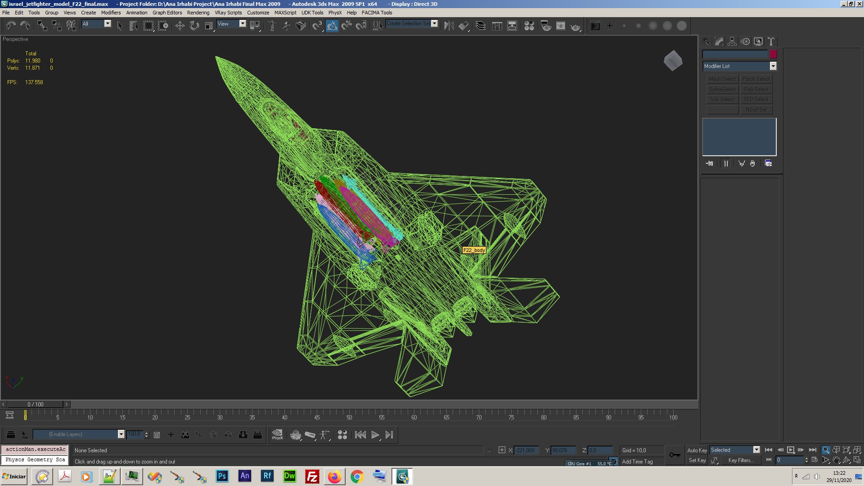Screen dimensions: 864x486
Task: Toggle Set Key mode button
Action: [x=695, y=460]
